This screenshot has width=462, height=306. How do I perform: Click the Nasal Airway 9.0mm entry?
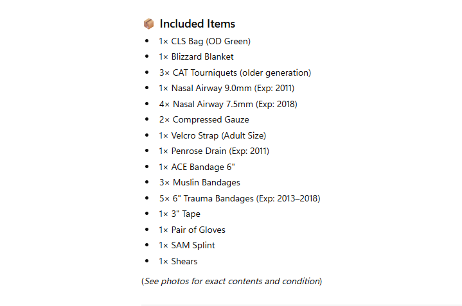click(x=226, y=88)
